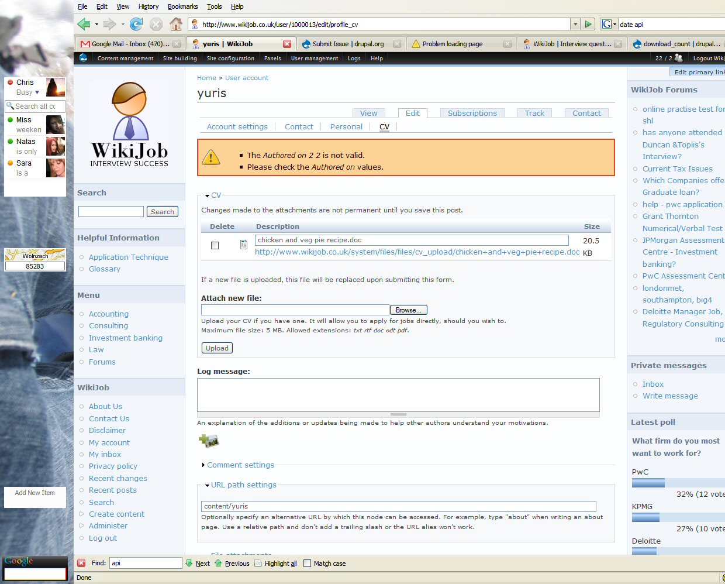Click Miss's contact photo
Viewport: 725px width, 584px height.
pyautogui.click(x=56, y=125)
